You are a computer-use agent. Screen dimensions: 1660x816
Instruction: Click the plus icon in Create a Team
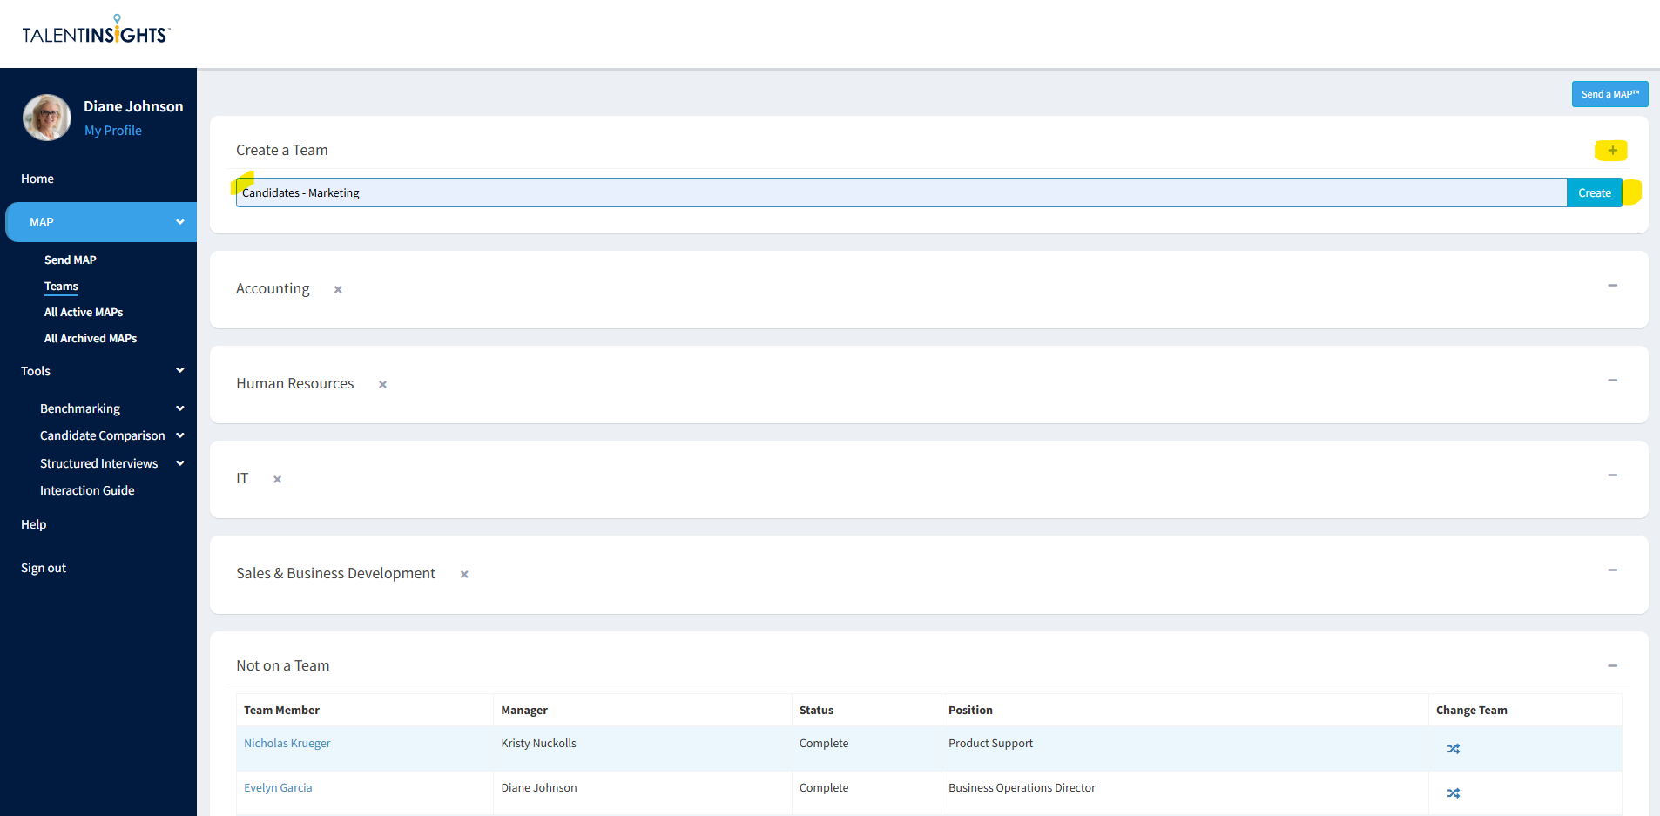point(1612,151)
